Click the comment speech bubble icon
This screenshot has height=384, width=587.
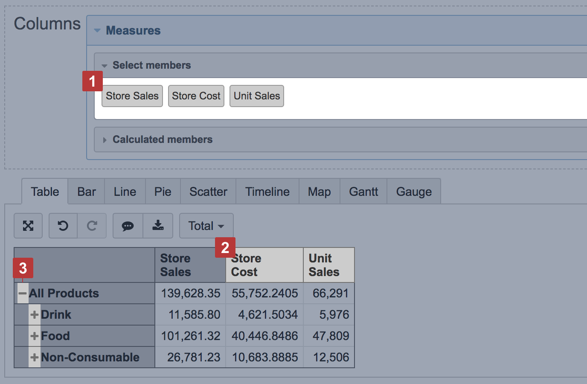(128, 226)
